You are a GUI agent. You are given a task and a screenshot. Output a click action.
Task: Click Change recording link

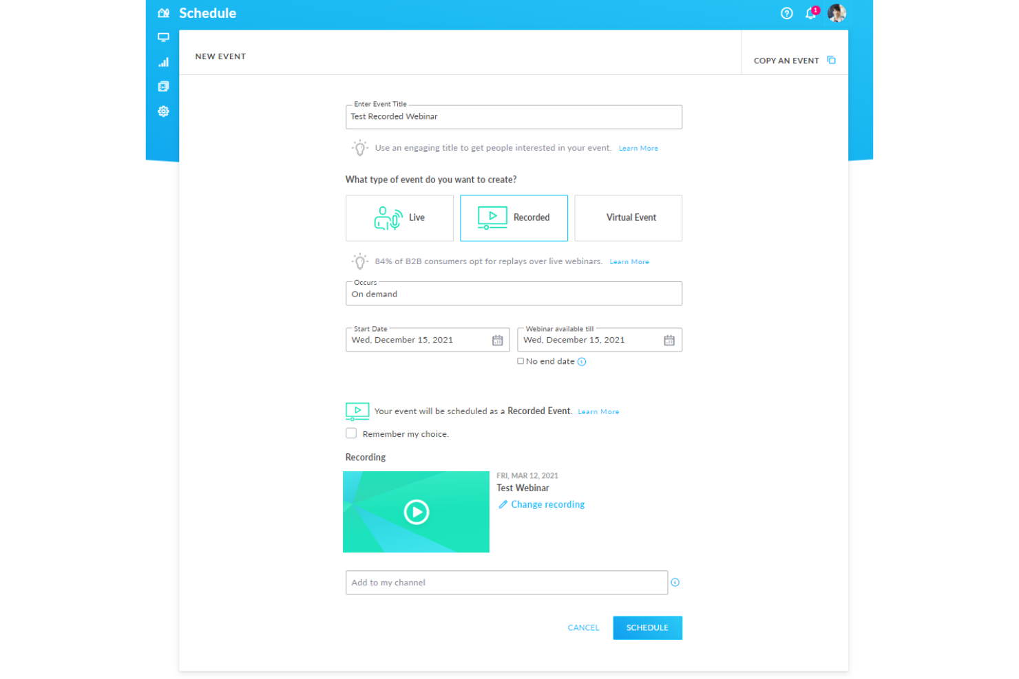(x=547, y=504)
